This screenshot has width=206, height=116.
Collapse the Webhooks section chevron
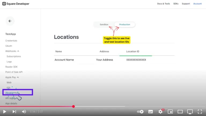[18, 51]
